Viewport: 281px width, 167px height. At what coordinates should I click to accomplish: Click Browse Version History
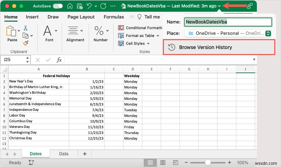pyautogui.click(x=219, y=47)
